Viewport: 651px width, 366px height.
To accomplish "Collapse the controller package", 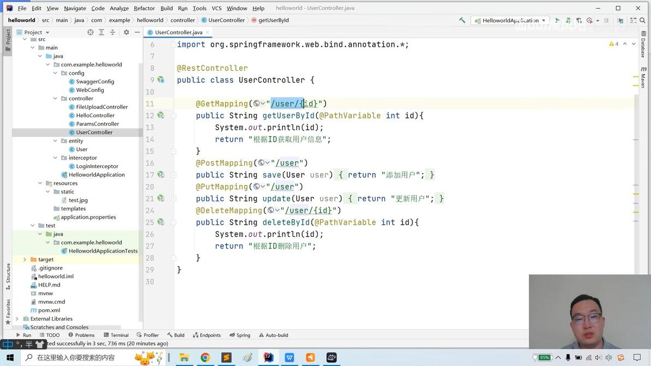I will point(55,98).
